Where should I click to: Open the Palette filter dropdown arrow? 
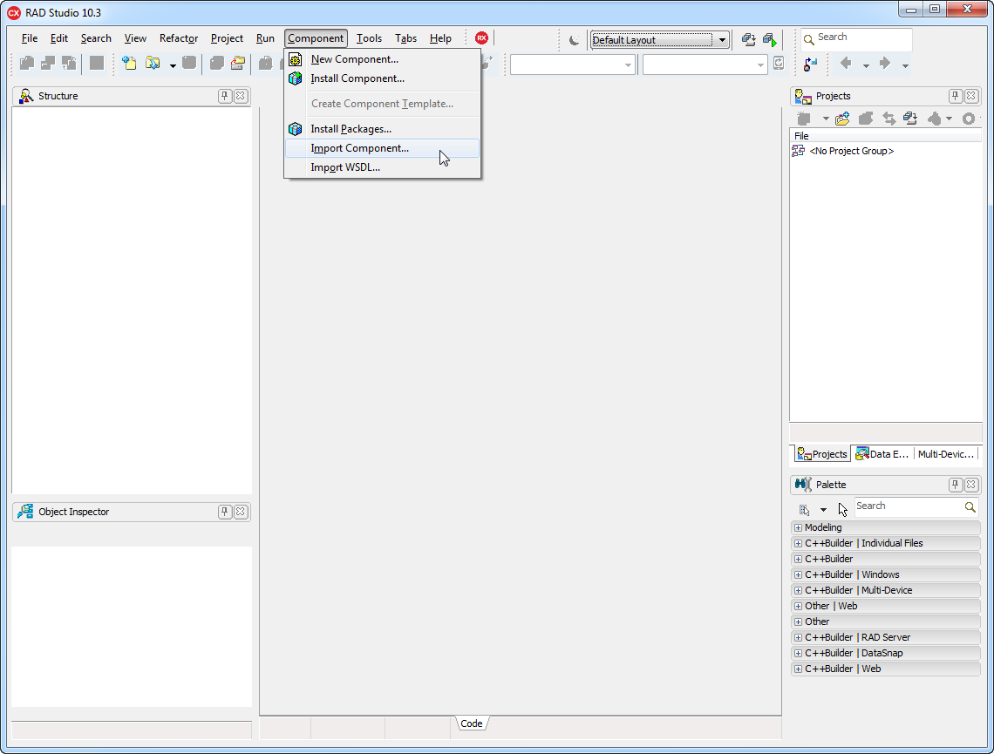click(x=823, y=510)
